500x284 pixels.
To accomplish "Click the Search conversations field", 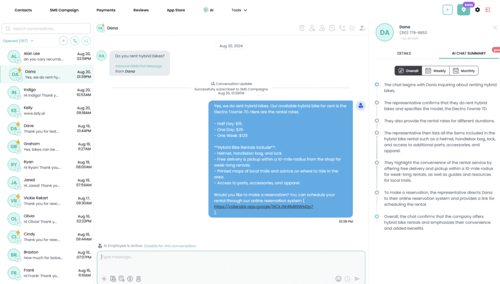I will click(46, 29).
